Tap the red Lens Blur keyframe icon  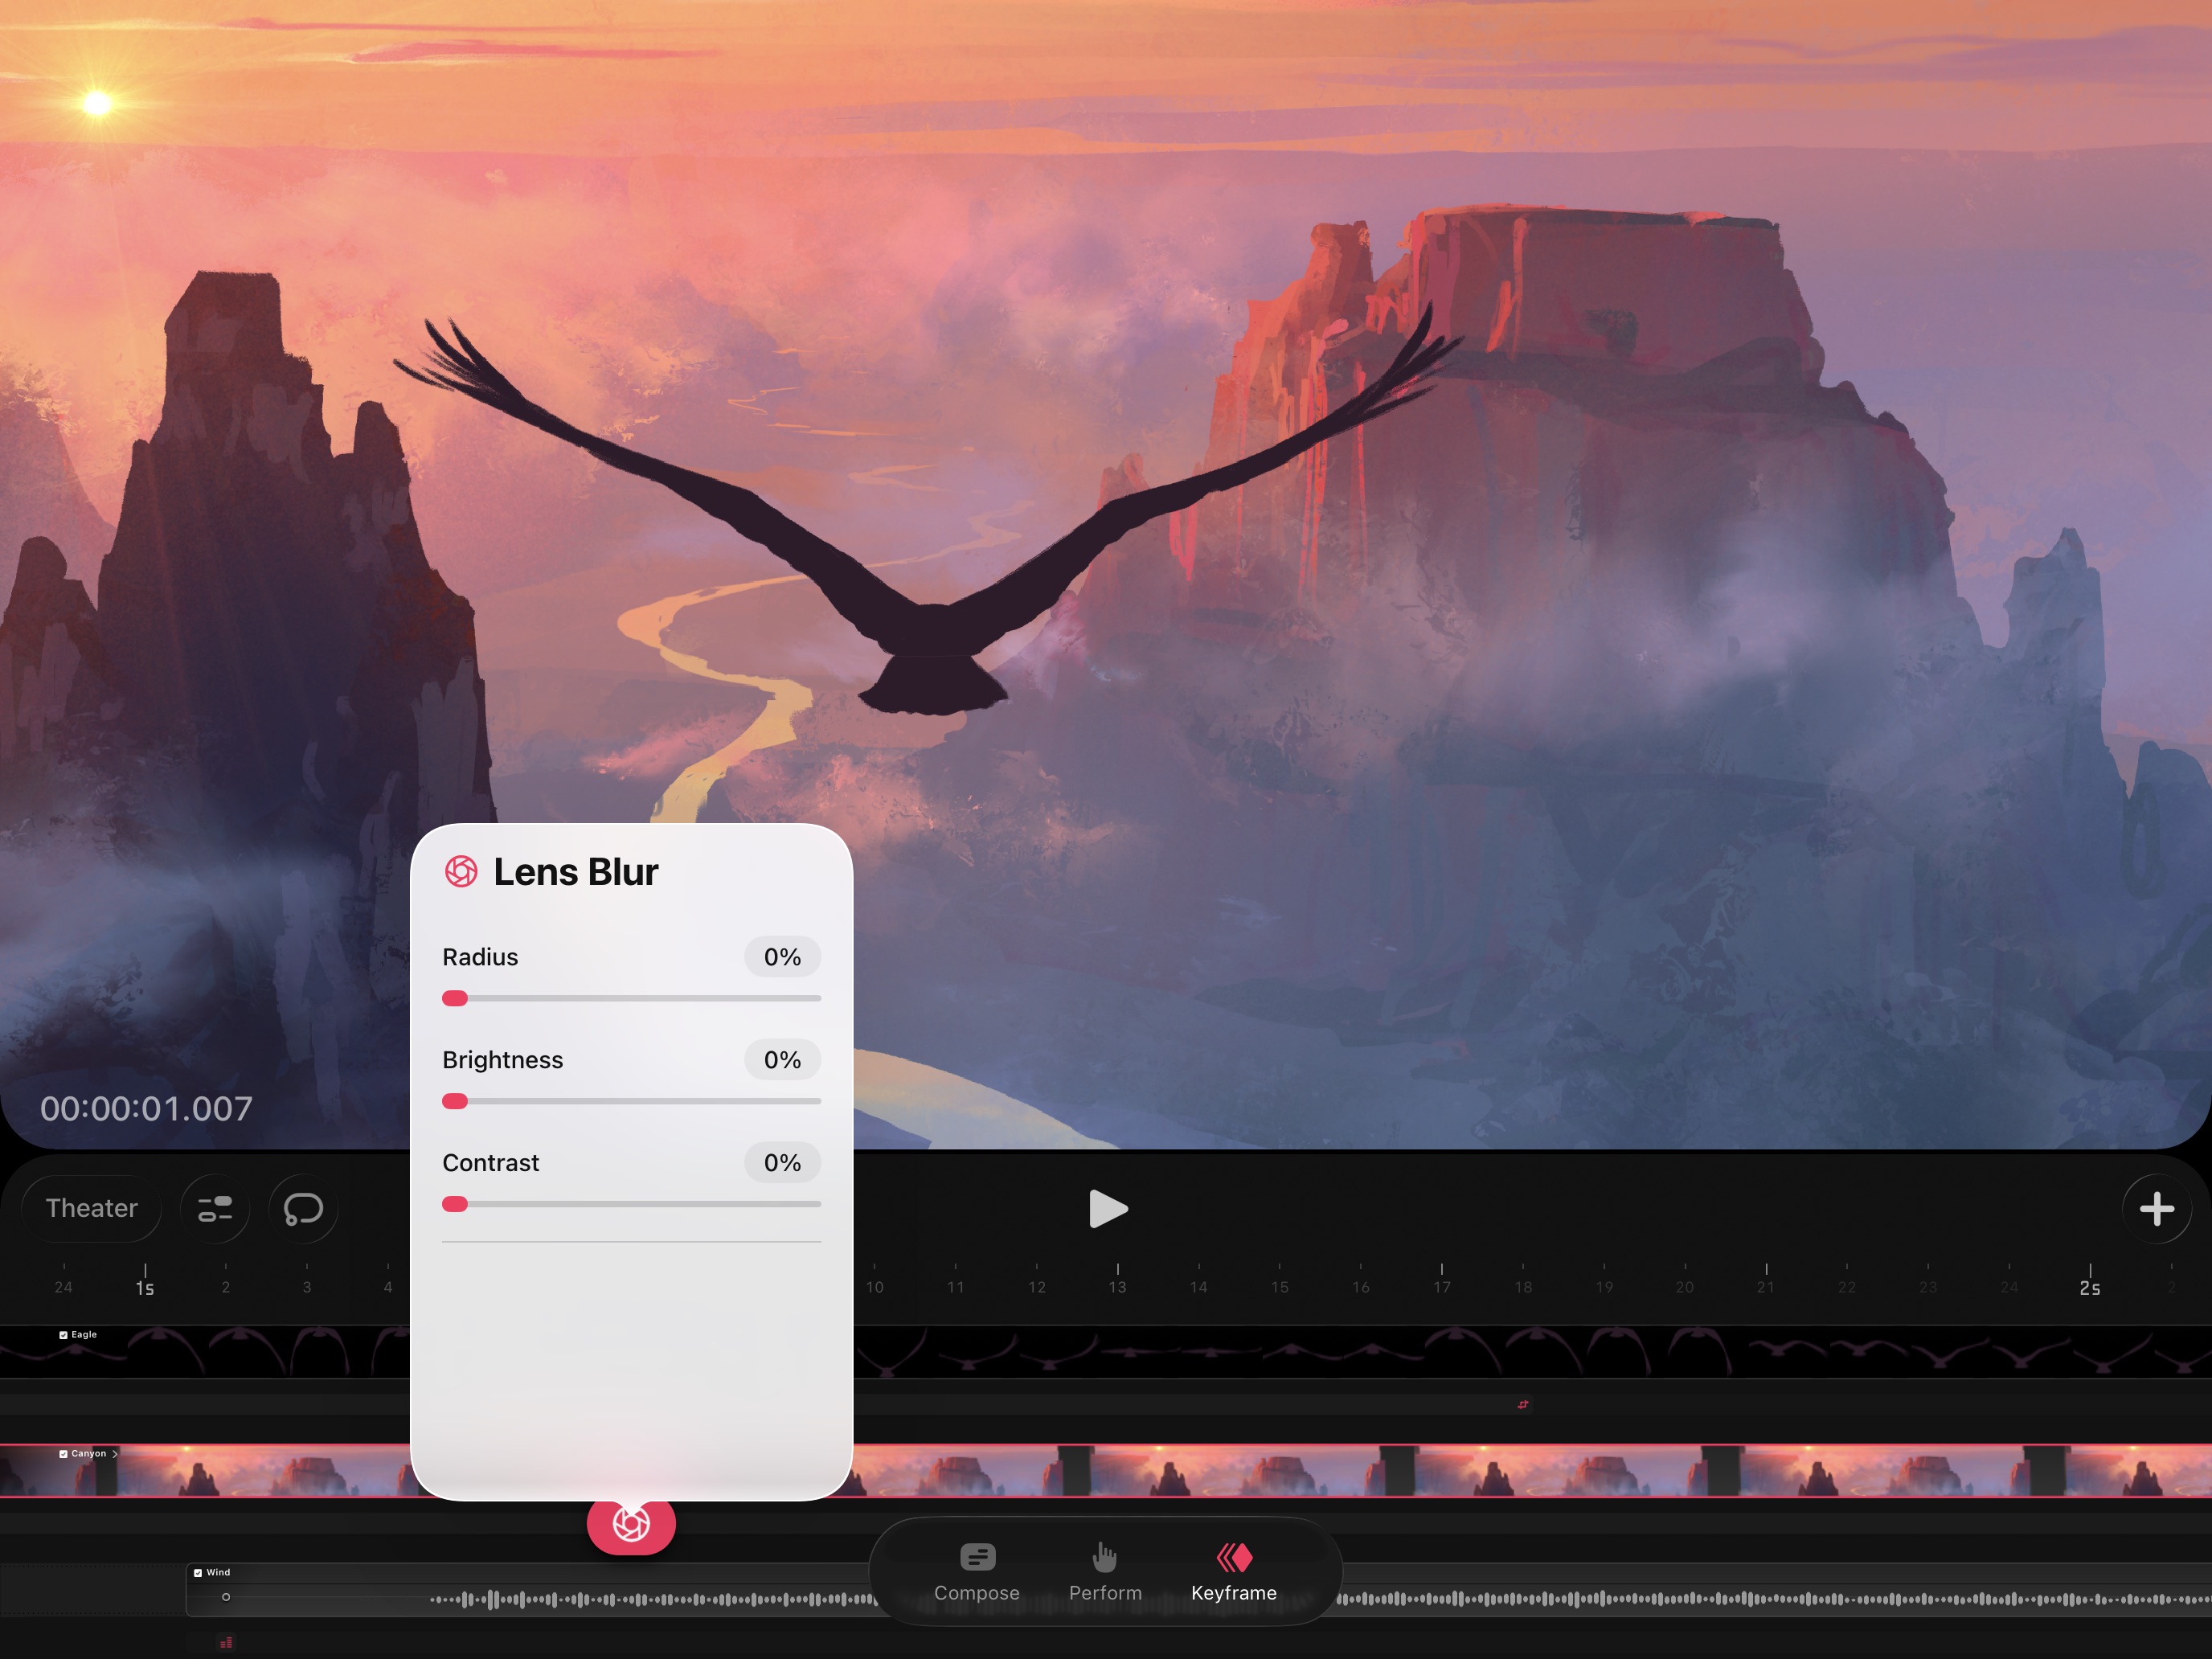coord(631,1524)
